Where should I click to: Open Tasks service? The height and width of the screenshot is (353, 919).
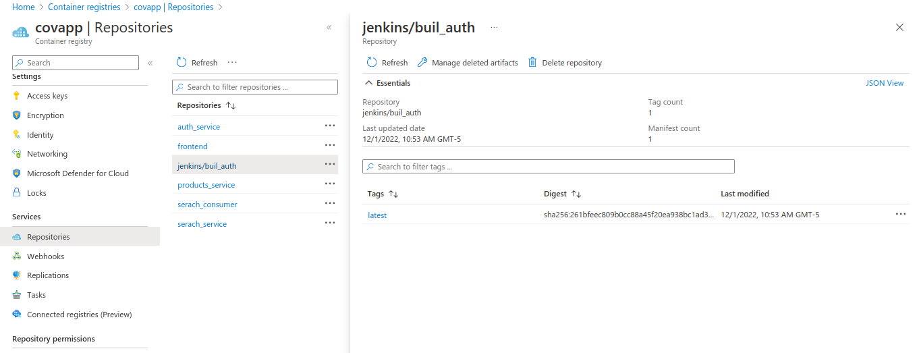pos(36,295)
